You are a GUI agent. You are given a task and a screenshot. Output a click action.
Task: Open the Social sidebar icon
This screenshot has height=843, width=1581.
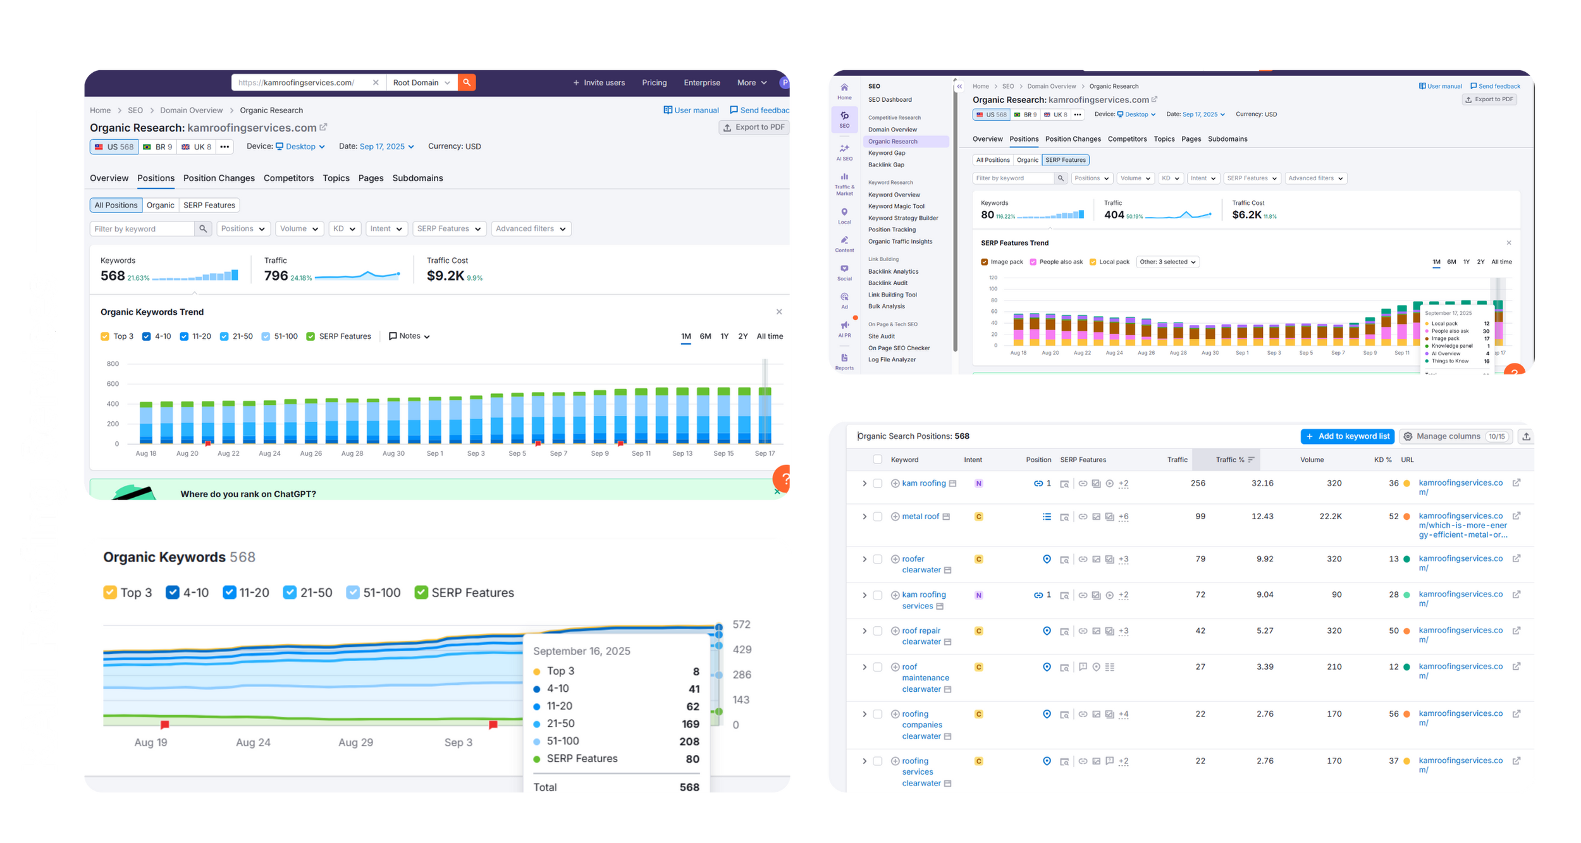pyautogui.click(x=844, y=269)
